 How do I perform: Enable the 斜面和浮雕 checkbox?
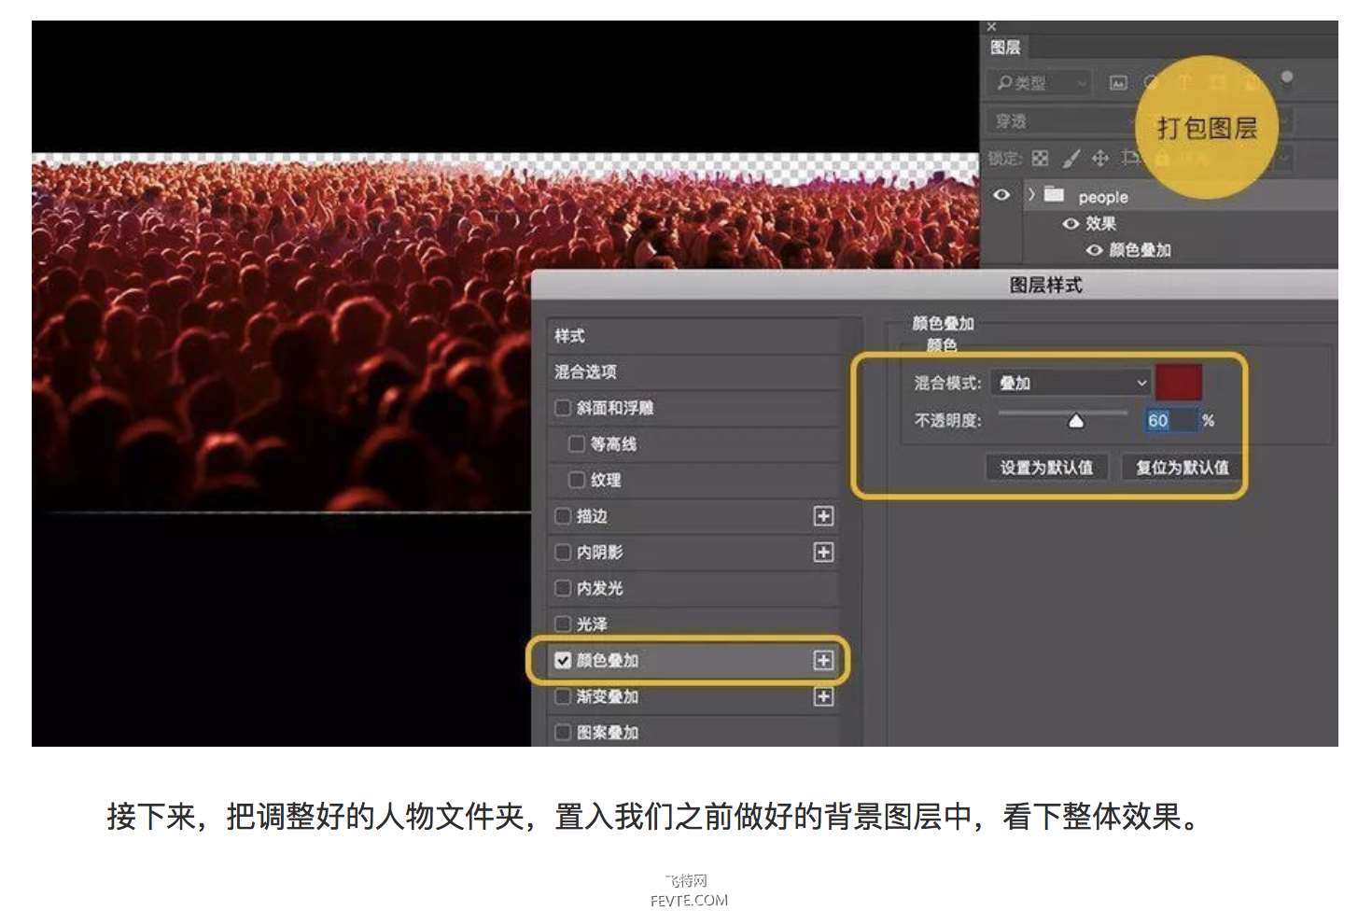(x=563, y=408)
